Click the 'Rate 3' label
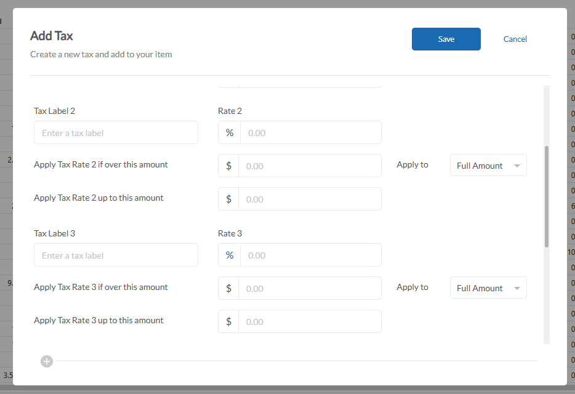Screen dimensions: 575x394 (x=230, y=233)
